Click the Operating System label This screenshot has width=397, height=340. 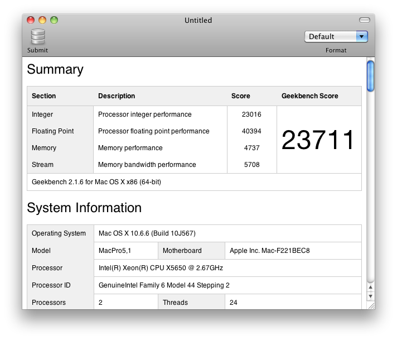[x=59, y=233]
